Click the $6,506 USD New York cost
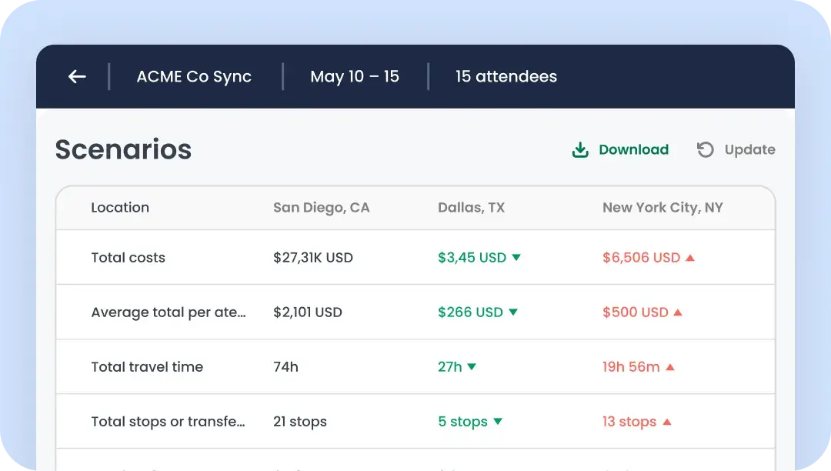The height and width of the screenshot is (471, 831). [641, 258]
